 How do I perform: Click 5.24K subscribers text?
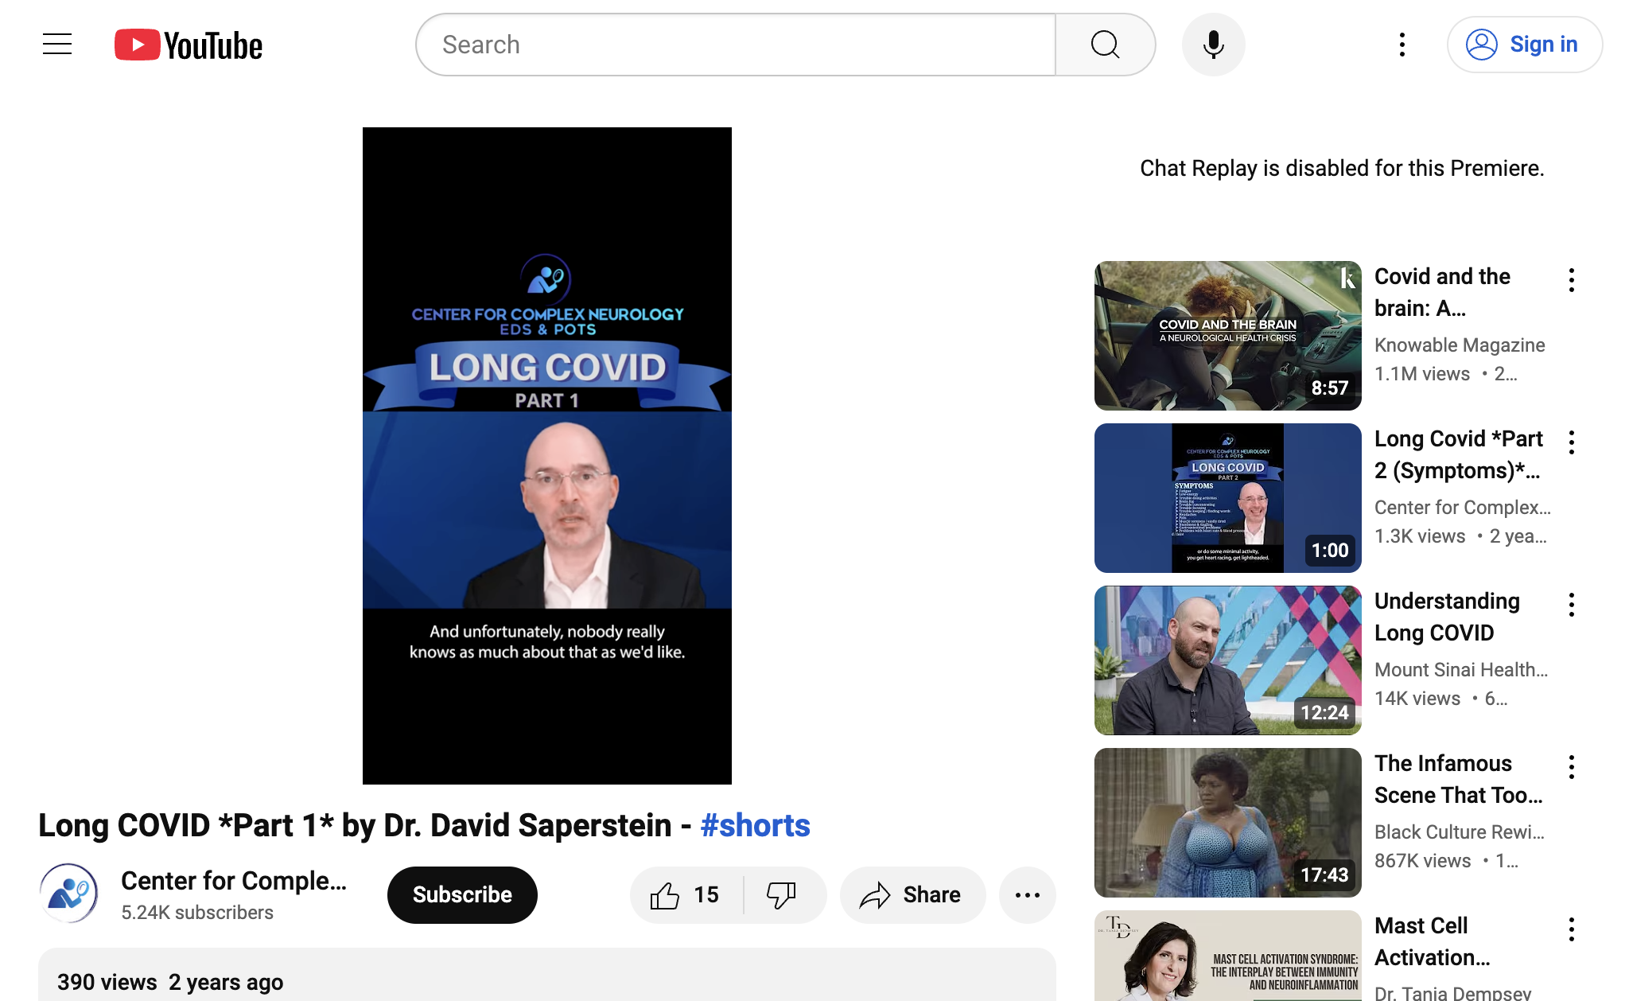[197, 913]
